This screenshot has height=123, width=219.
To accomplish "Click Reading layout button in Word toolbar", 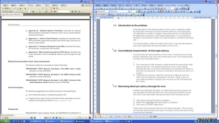I will click(x=184, y=9).
